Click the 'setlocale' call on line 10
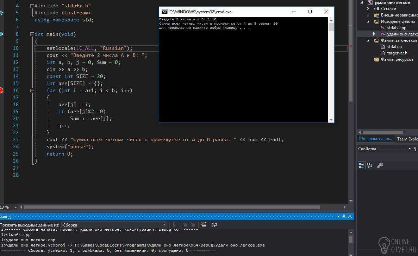The width and height of the screenshot is (418, 256). (60, 48)
